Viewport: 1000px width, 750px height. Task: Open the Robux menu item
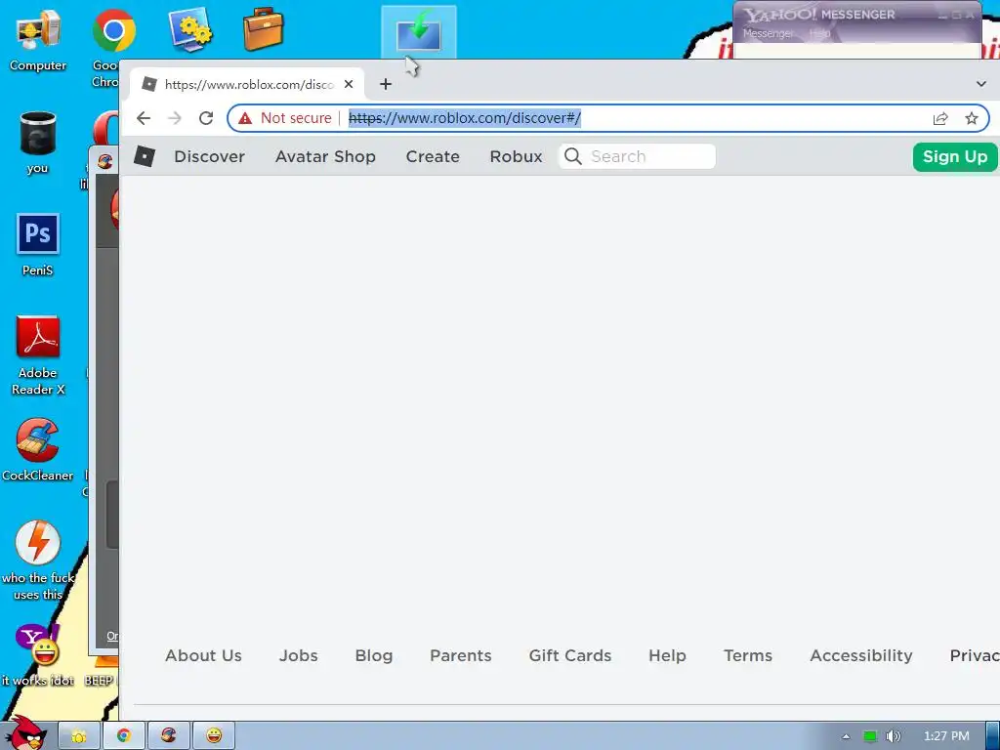(x=516, y=156)
